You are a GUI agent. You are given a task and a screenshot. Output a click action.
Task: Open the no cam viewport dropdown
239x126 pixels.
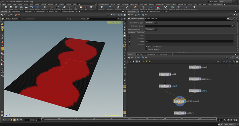pyautogui.click(x=118, y=22)
